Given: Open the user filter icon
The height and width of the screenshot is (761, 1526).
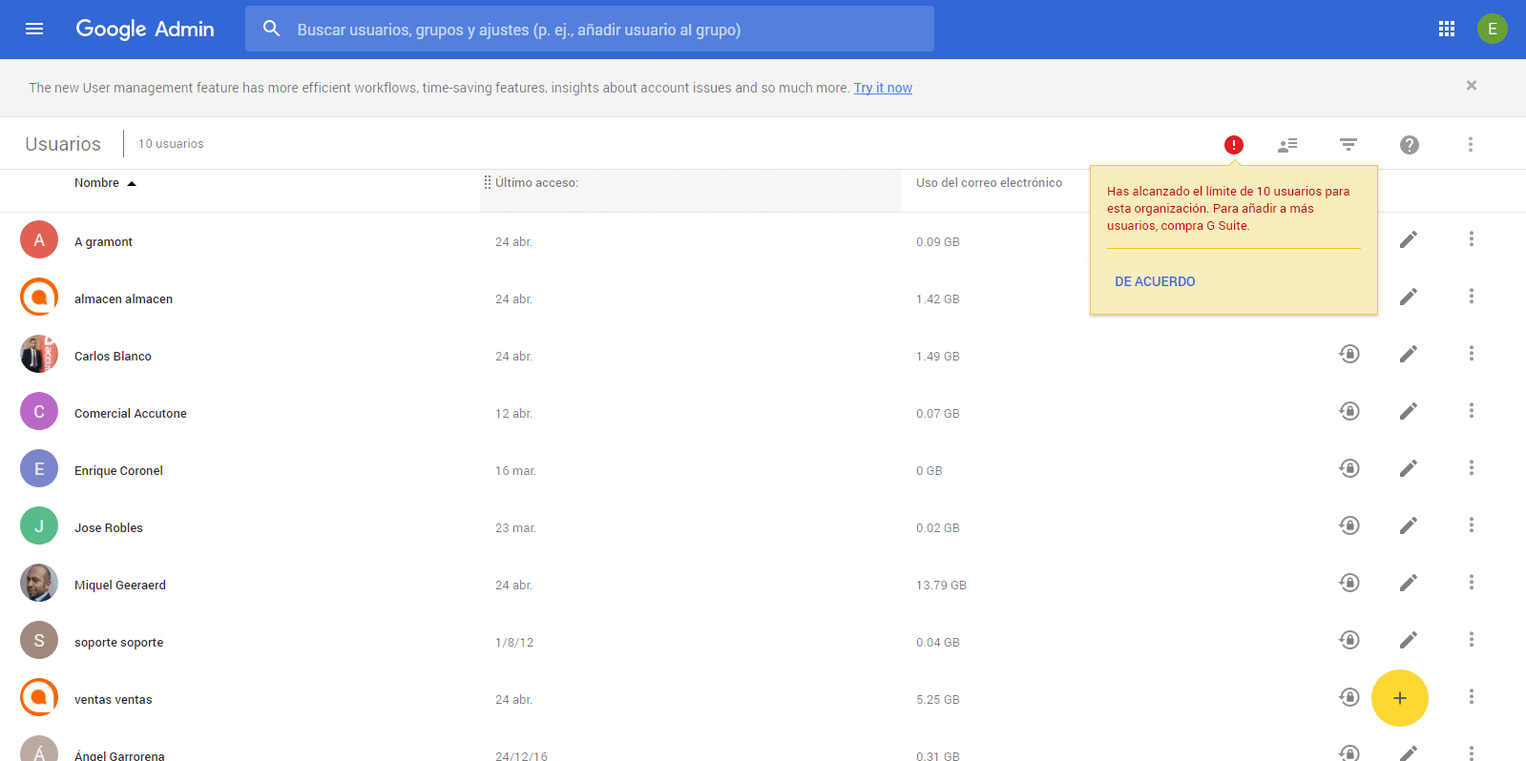Looking at the screenshot, I should coord(1348,145).
